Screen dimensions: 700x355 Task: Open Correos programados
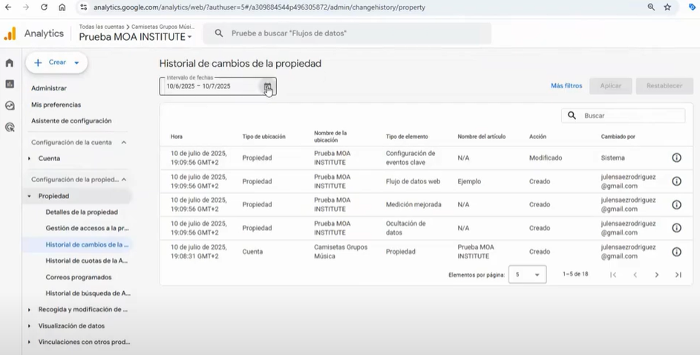[x=79, y=277]
